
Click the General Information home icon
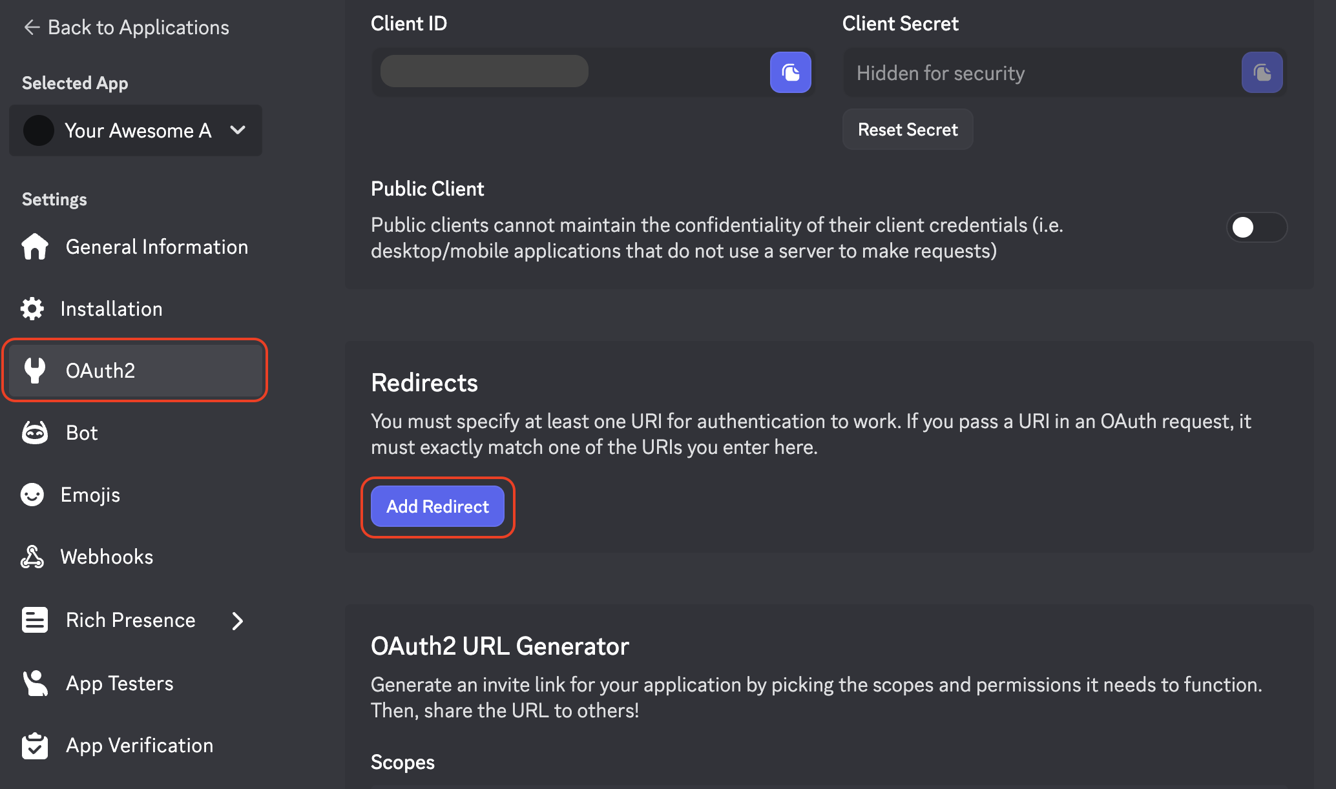click(35, 247)
